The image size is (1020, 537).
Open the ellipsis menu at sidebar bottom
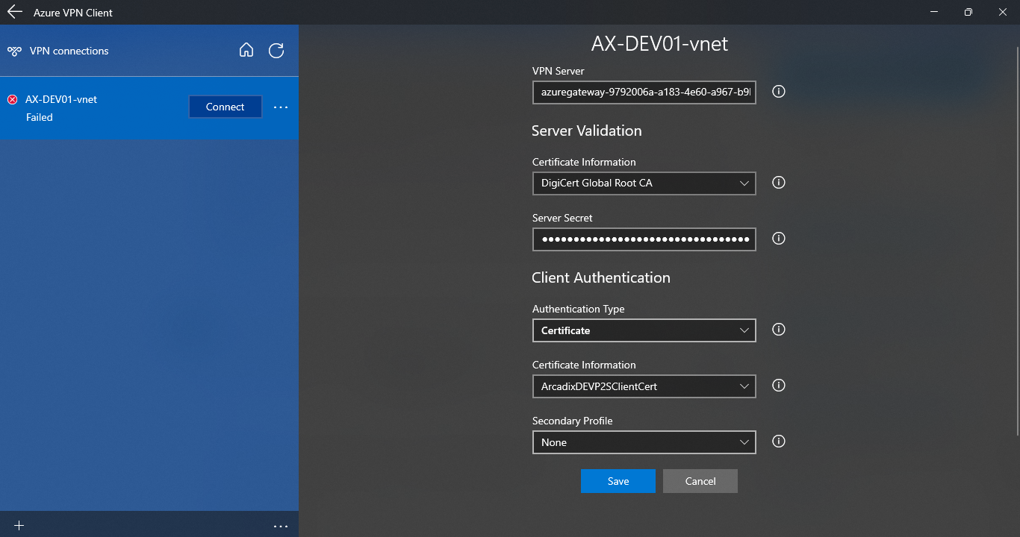pyautogui.click(x=280, y=525)
